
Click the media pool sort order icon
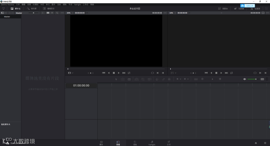click(43, 13)
